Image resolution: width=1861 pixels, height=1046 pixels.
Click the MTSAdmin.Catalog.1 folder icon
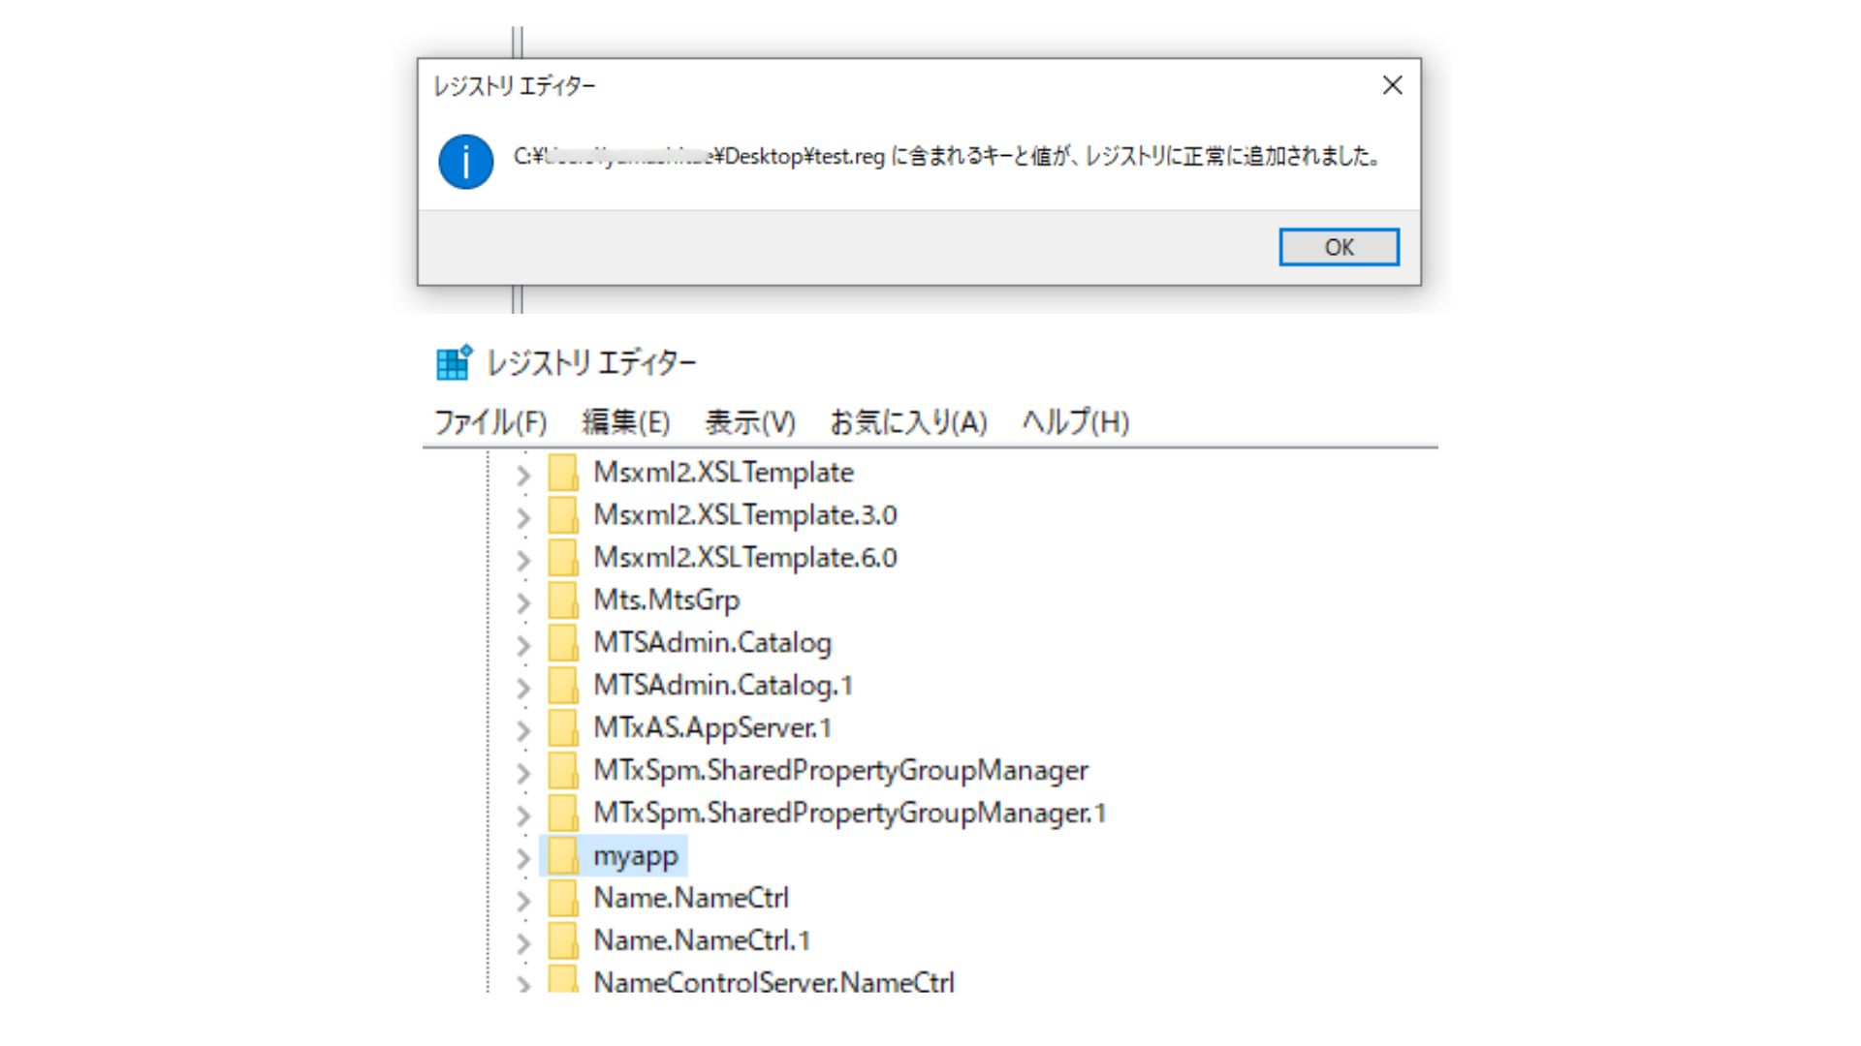(x=563, y=686)
